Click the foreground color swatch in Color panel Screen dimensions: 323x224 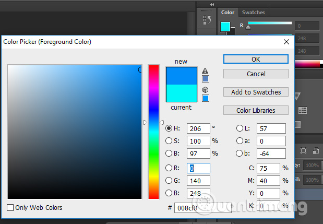225,27
